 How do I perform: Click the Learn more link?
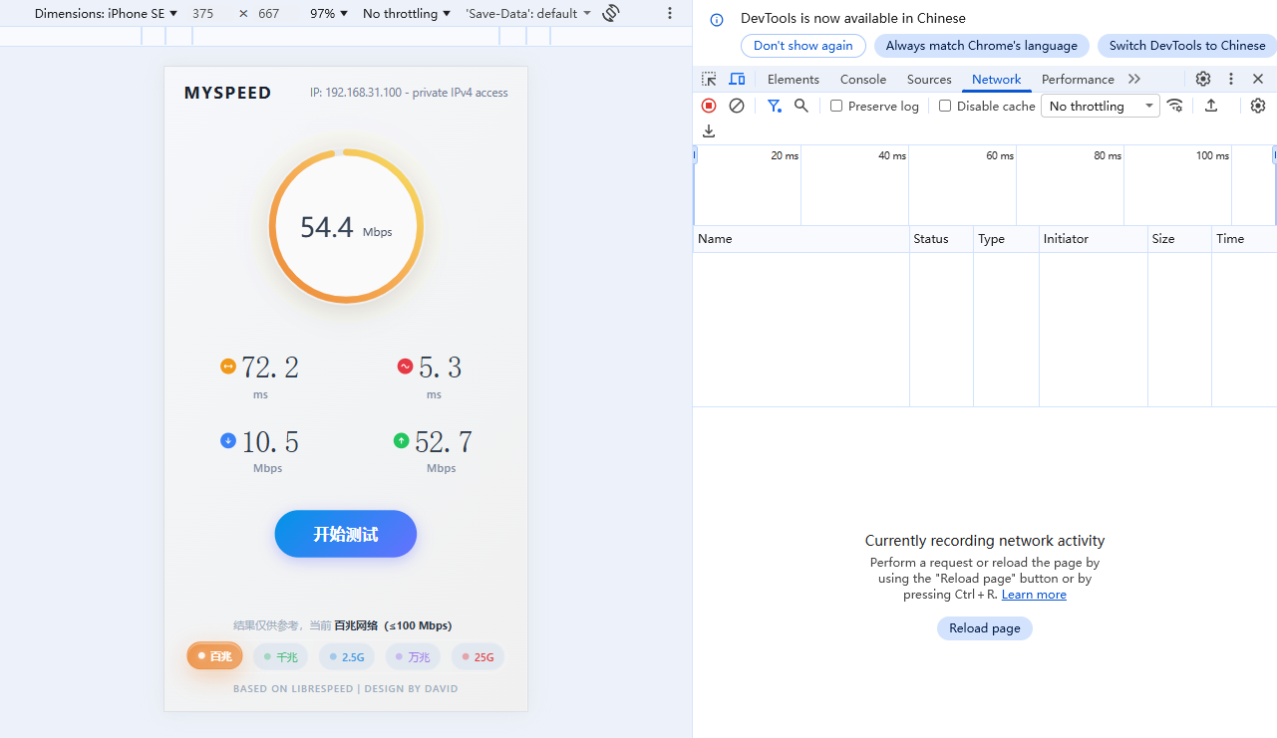(x=1034, y=595)
